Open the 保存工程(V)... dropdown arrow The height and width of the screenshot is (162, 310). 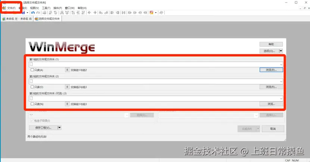click(59, 128)
